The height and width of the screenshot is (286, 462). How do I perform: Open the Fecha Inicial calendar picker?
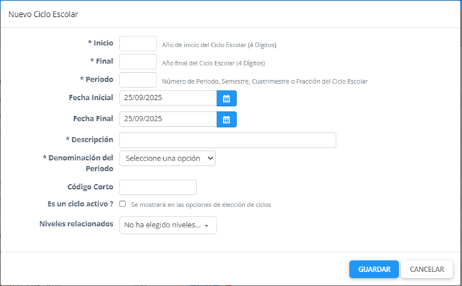[227, 98]
